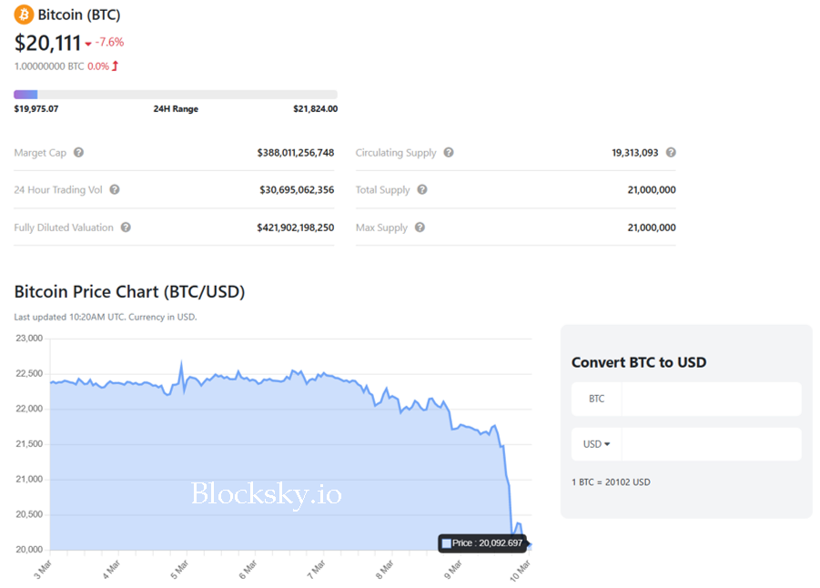Image resolution: width=820 pixels, height=588 pixels.
Task: Click the 23,000 y-axis label
Action: [29, 338]
